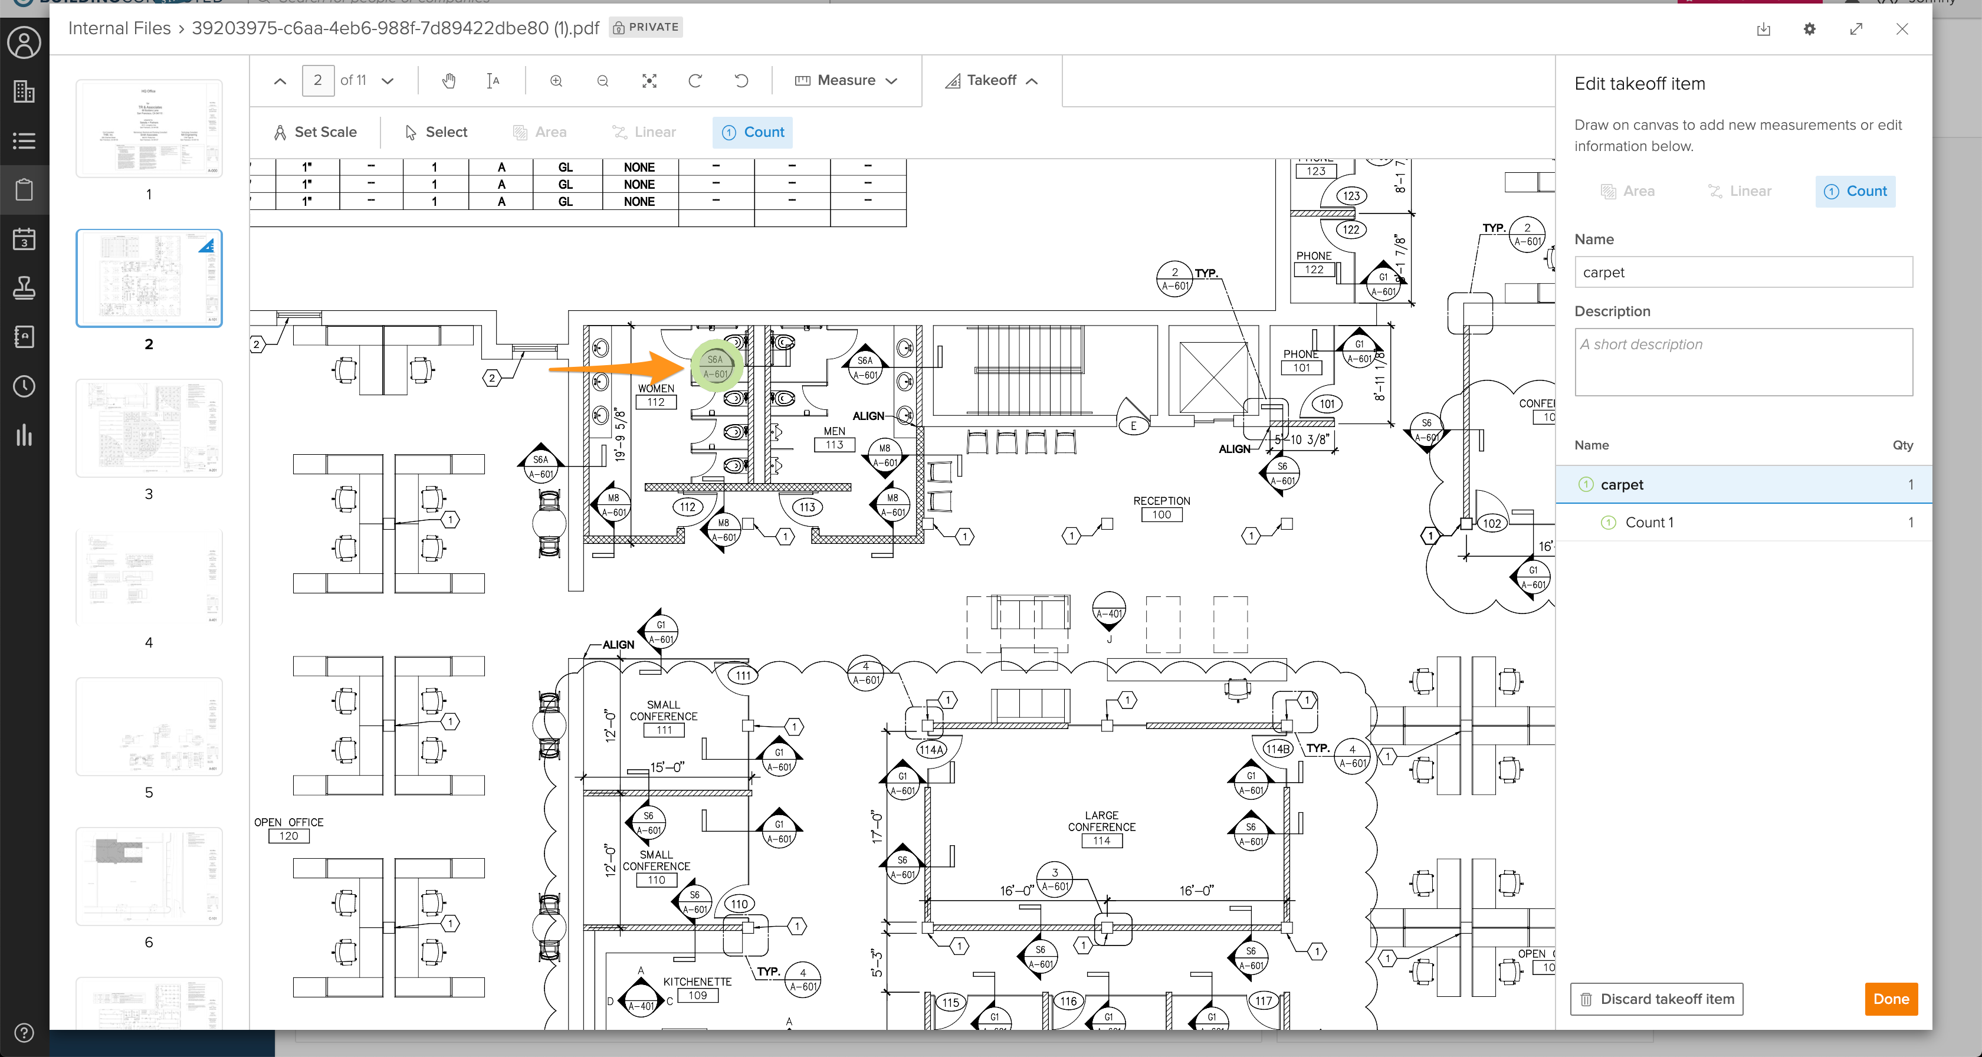1982x1057 pixels.
Task: Fit the page to the screen
Action: (x=649, y=81)
